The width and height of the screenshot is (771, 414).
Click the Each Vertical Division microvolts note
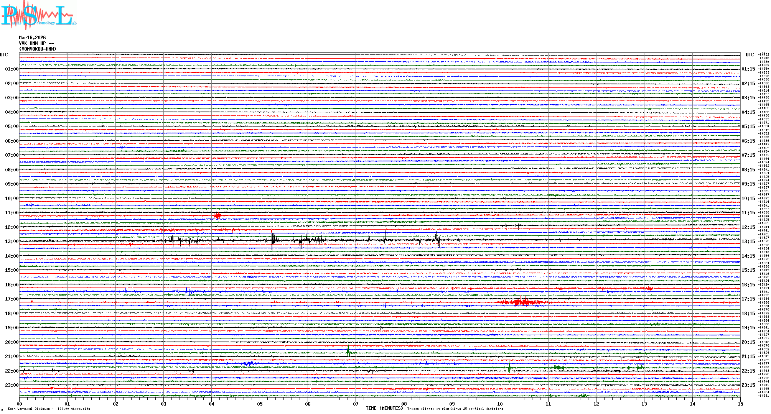click(49, 409)
